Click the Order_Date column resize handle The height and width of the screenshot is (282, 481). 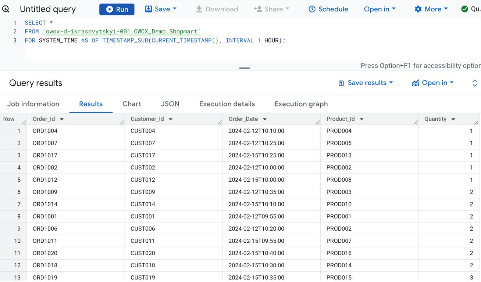point(318,122)
